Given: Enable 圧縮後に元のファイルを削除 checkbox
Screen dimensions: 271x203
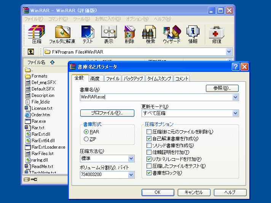Looking at the screenshot, I should (149, 132).
